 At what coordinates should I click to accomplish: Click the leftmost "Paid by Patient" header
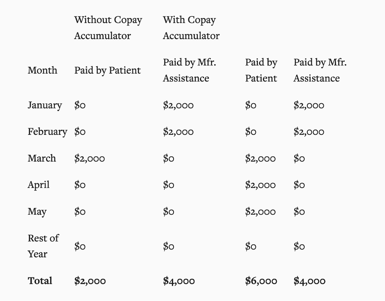tap(107, 70)
